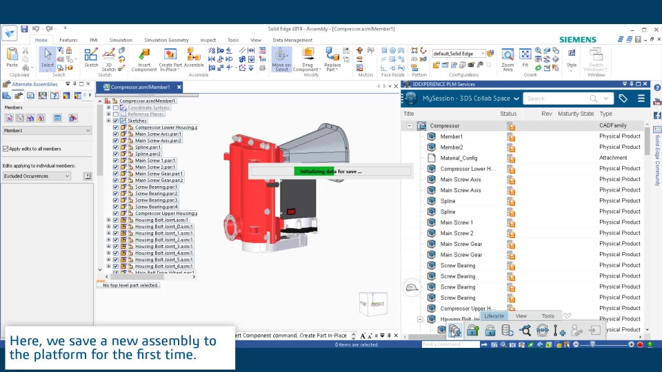Switch to the Tools tab in the Lifecycle toolbar
This screenshot has width=662, height=372.
(548, 316)
